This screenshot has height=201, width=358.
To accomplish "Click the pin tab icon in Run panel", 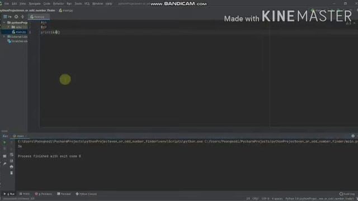I will click(x=4, y=164).
